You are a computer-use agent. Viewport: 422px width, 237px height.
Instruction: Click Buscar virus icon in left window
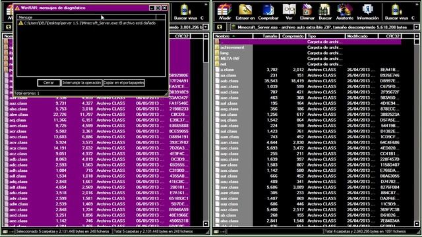coord(185,12)
